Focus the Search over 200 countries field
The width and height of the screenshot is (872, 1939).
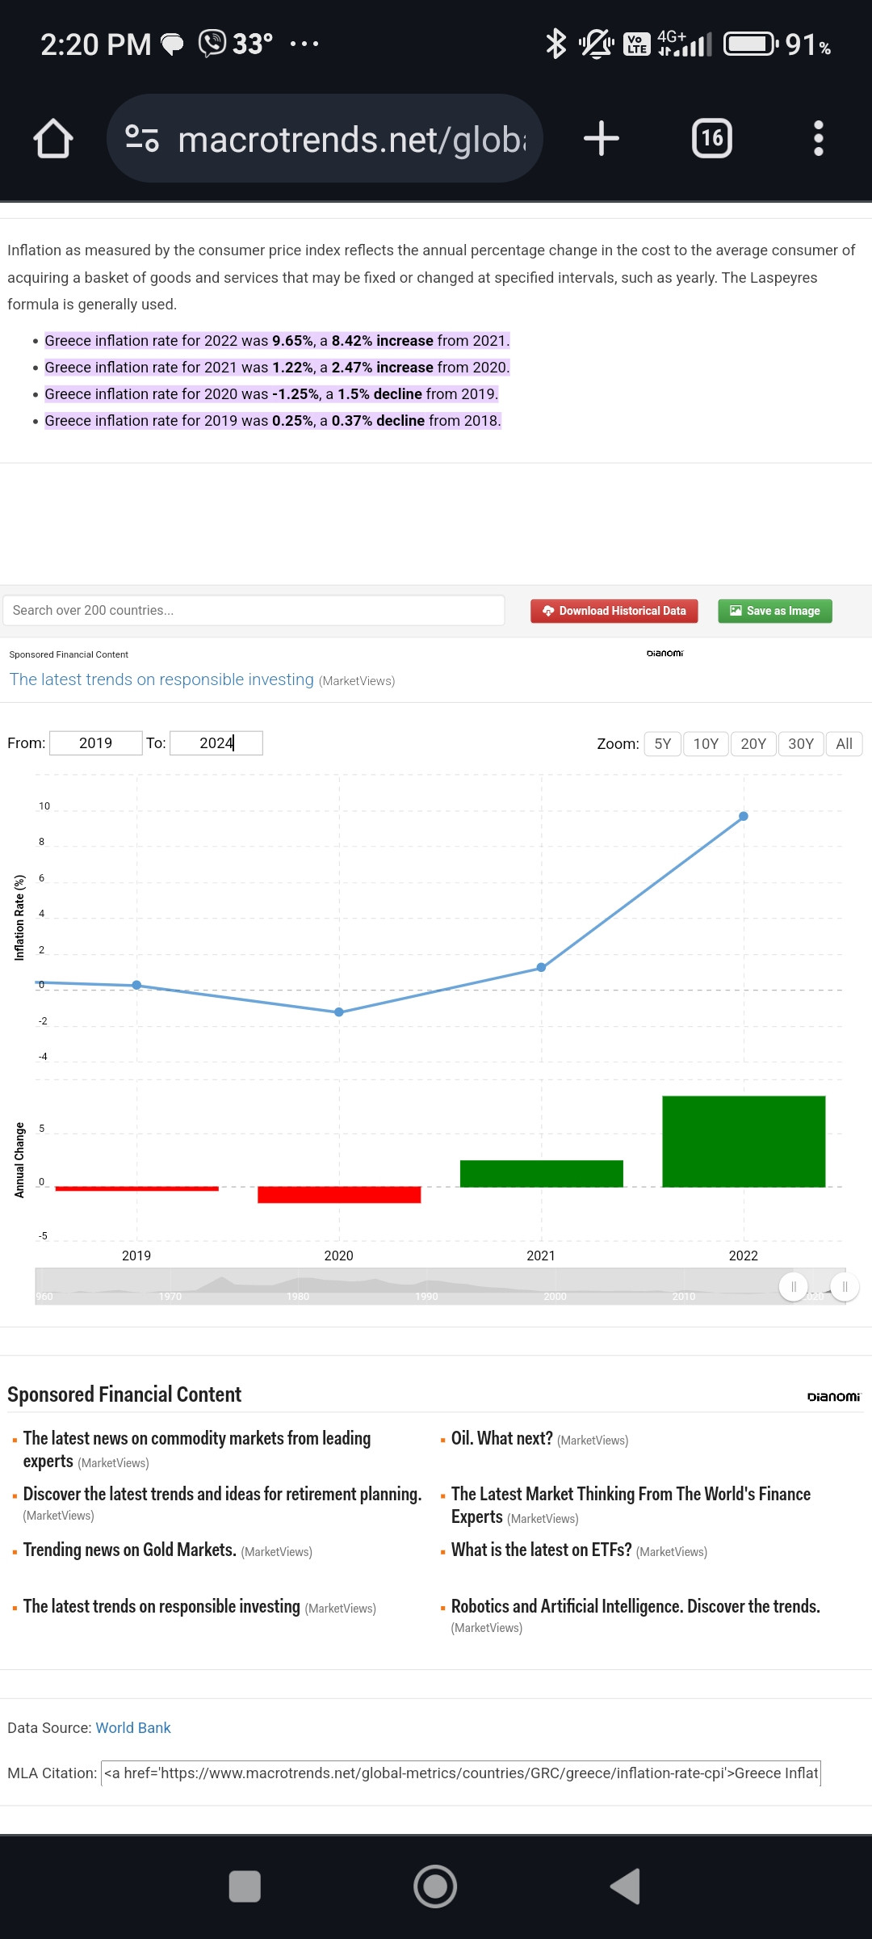[x=254, y=611]
